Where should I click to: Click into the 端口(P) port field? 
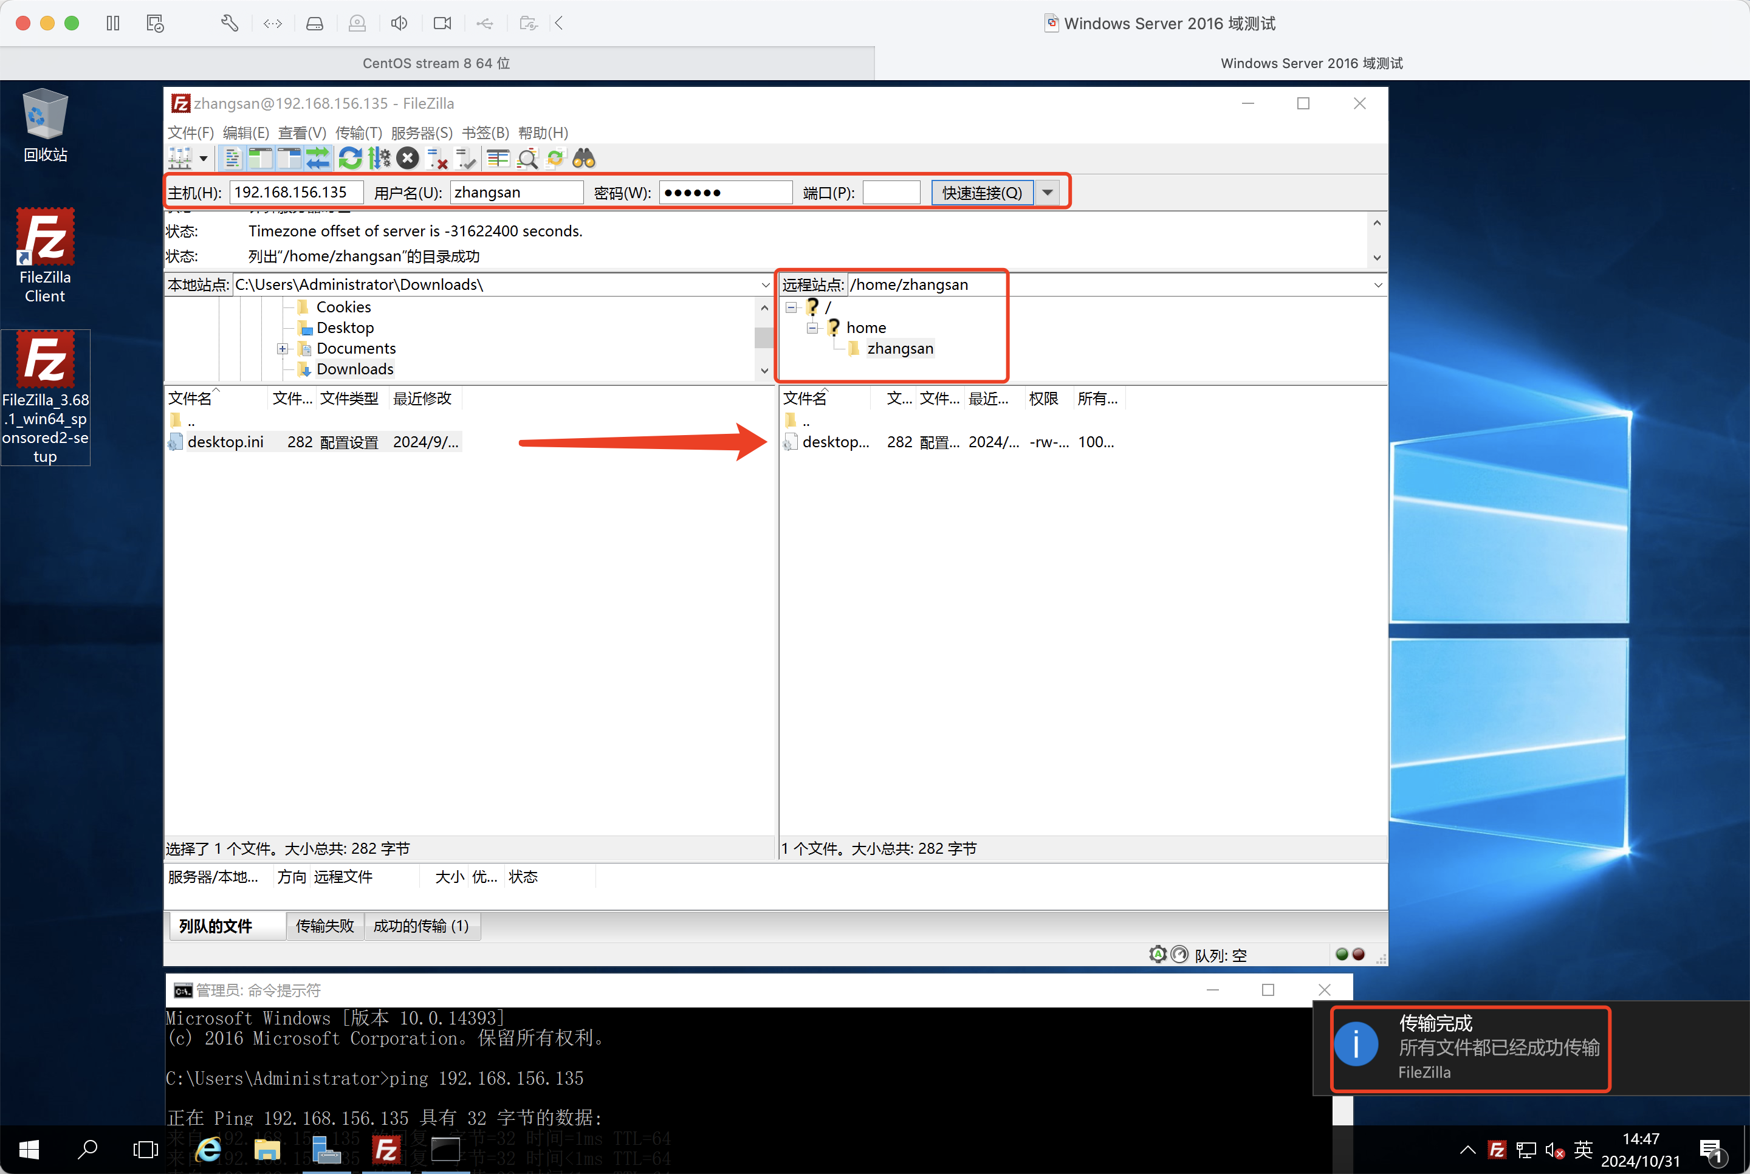(x=891, y=193)
